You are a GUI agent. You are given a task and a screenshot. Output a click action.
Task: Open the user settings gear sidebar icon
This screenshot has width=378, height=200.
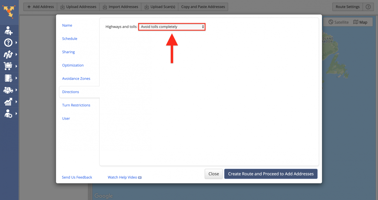pos(8,113)
